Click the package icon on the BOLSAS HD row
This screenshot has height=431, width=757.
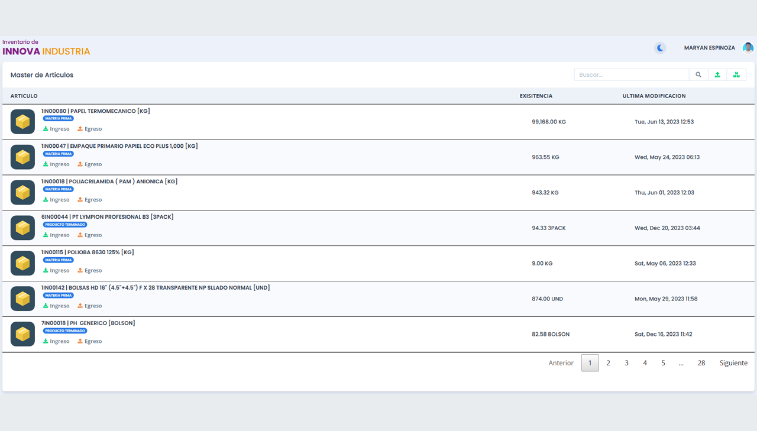[22, 299]
